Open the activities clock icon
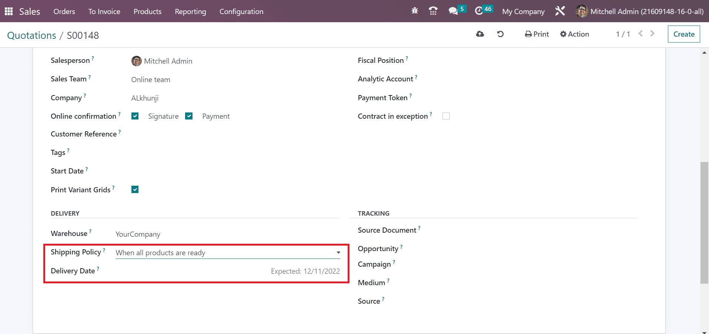This screenshot has width=709, height=334. pos(479,11)
